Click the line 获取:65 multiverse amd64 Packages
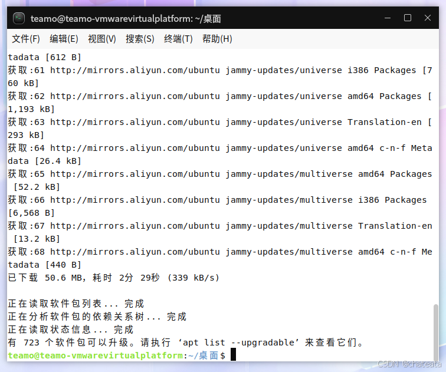The height and width of the screenshot is (372, 446). point(220,174)
